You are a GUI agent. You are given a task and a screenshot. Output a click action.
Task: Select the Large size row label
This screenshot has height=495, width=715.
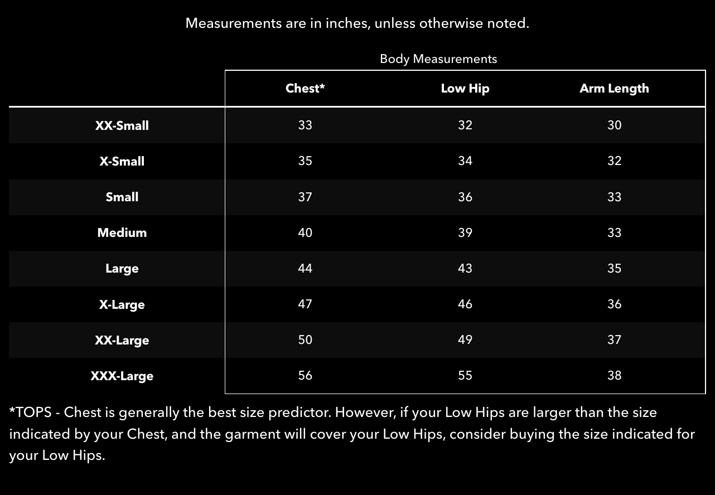122,269
